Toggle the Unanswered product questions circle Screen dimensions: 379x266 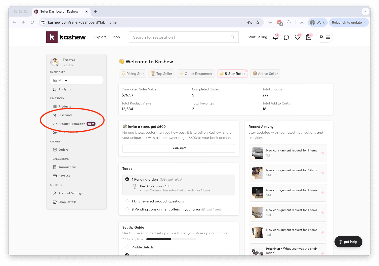tap(127, 201)
